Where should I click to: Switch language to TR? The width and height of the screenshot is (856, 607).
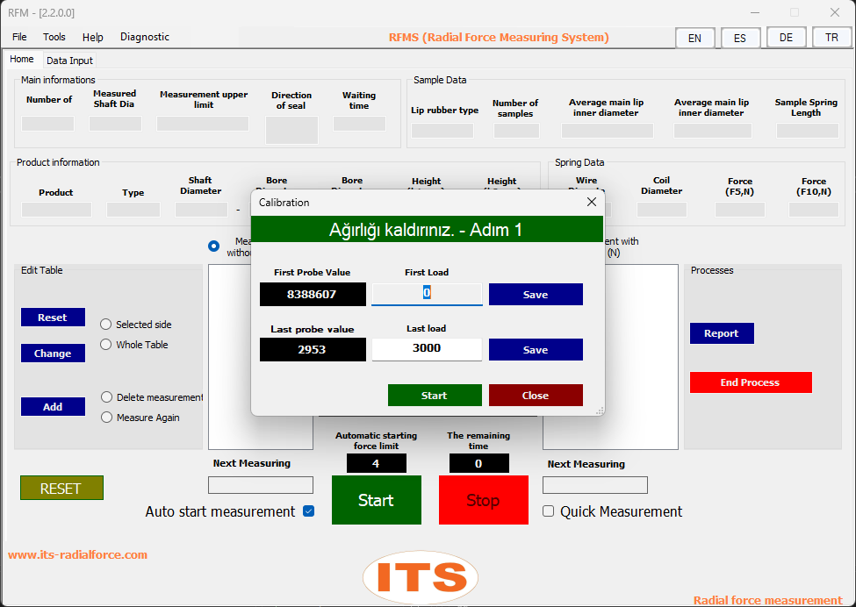pos(831,38)
